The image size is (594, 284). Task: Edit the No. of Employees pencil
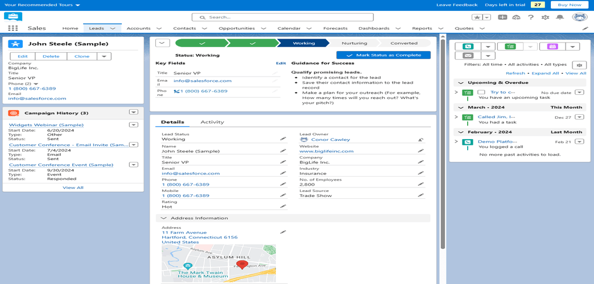tap(420, 184)
